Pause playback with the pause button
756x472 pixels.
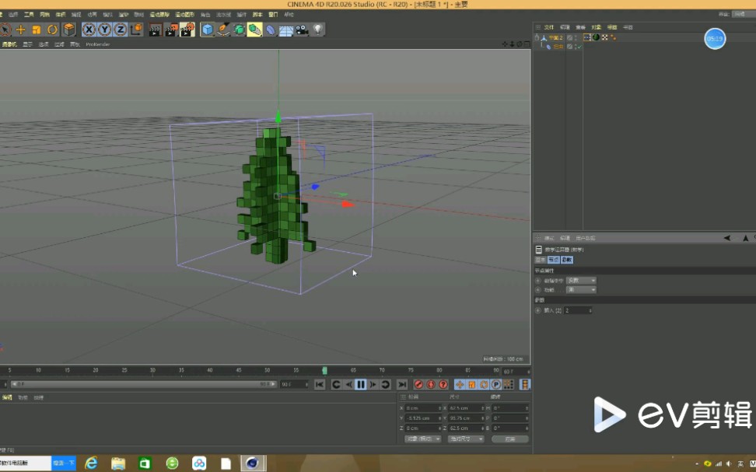coord(361,384)
